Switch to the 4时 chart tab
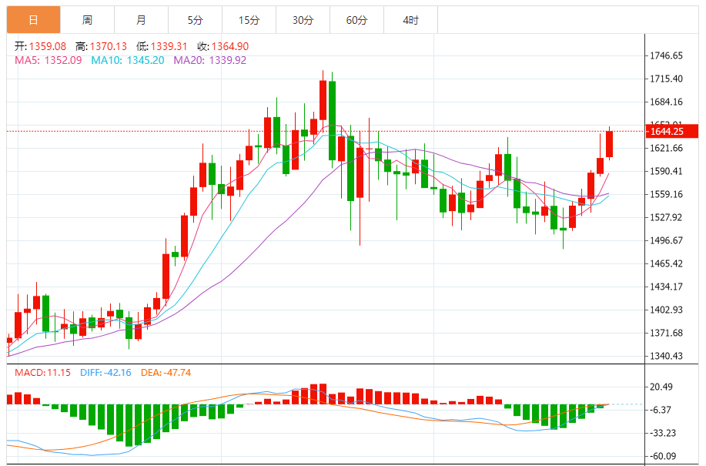 tap(410, 20)
